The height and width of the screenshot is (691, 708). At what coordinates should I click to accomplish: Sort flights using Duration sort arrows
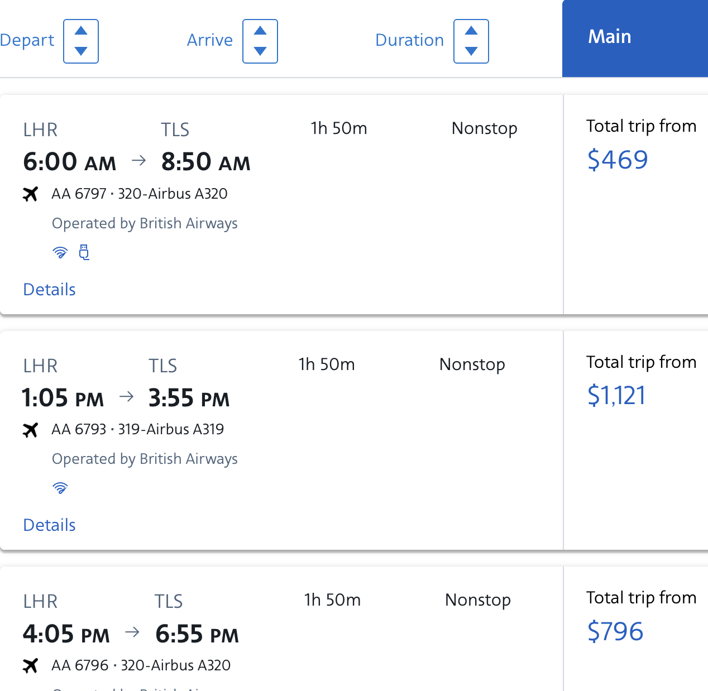(471, 41)
